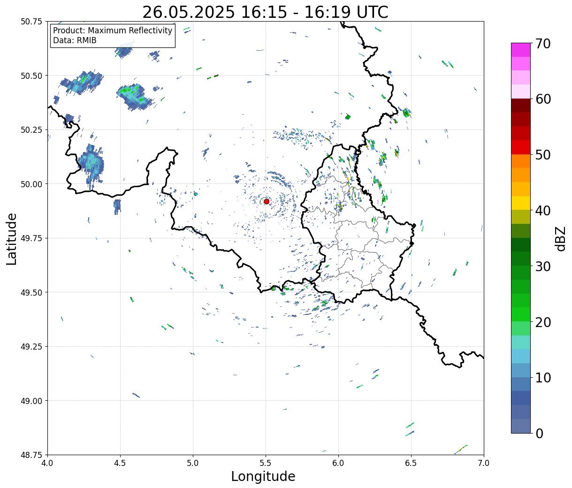Viewport: 572px width, 488px height.
Task: Click the Latitude axis label
Action: pyautogui.click(x=12, y=239)
